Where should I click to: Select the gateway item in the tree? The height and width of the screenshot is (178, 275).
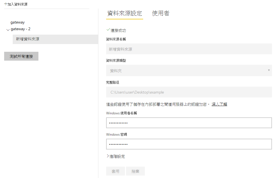18,22
